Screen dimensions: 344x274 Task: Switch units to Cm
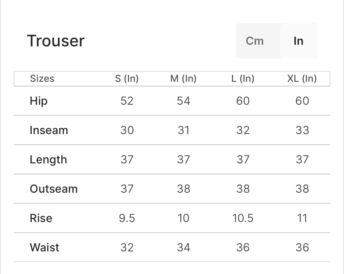[255, 41]
